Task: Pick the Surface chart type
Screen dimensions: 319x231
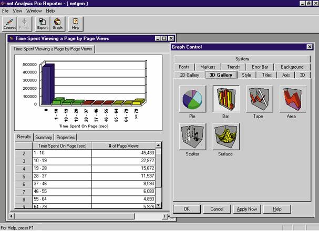Action: [226, 136]
